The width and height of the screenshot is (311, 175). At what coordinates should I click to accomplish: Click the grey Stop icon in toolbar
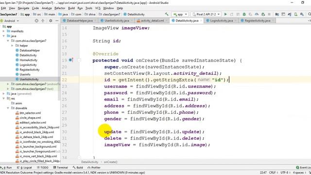click(269, 14)
